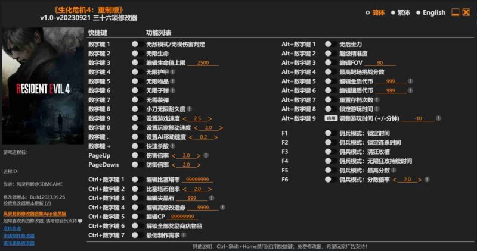Click info icon next to 锁定游玩时间
Image resolution: width=477 pixels, height=251 pixels.
[x=377, y=109]
